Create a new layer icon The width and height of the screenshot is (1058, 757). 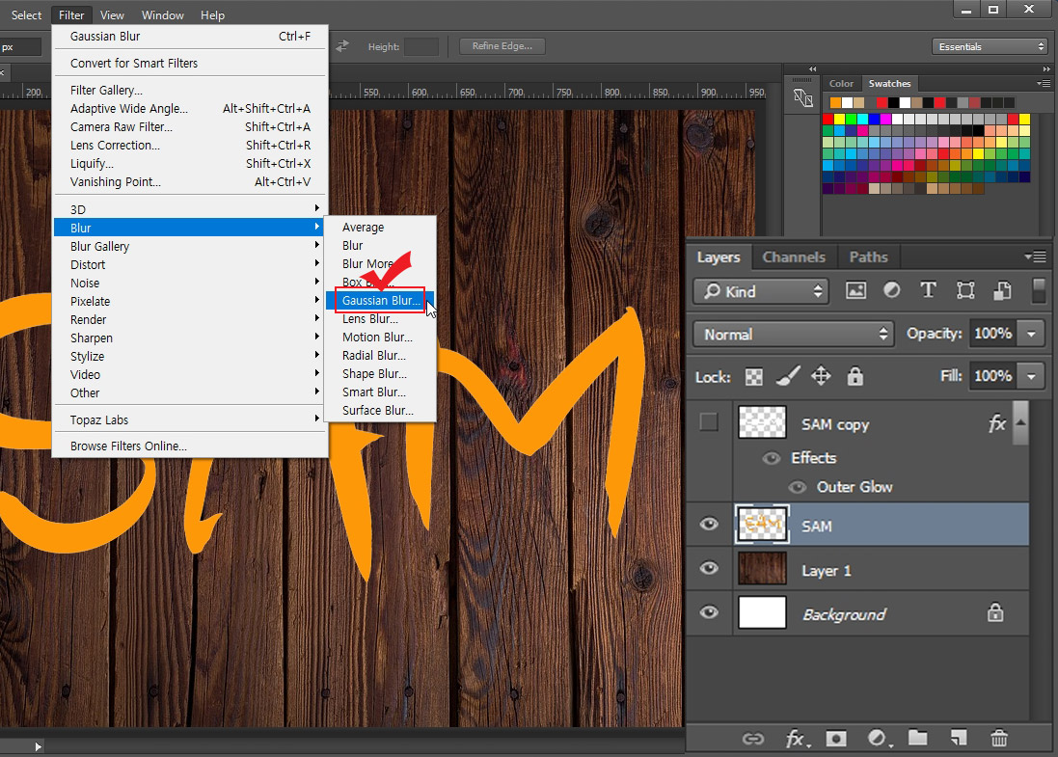[x=958, y=738]
